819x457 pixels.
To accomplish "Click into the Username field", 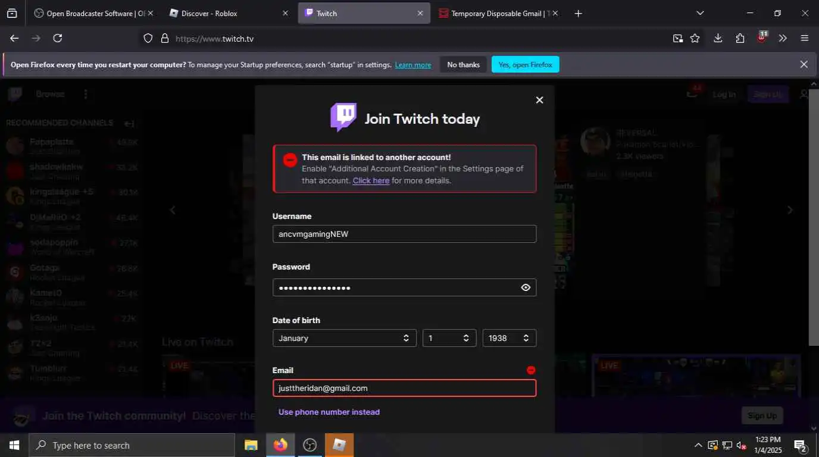I will [404, 234].
